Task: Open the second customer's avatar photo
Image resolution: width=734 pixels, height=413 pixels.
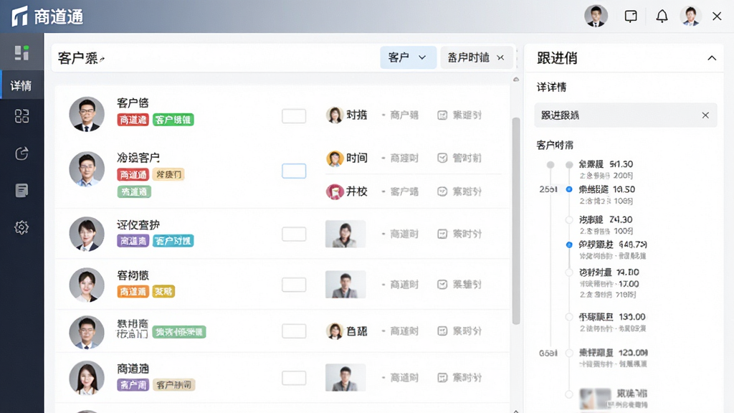Action: [x=87, y=168]
